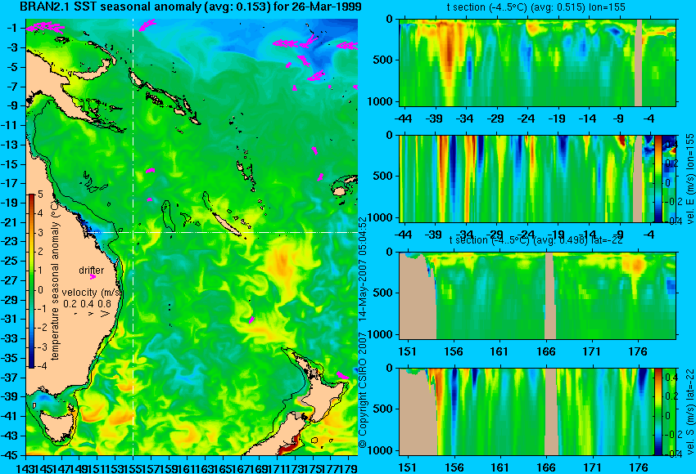Click the horizontal dashed white line at latitude -22
Screen dimensions: 696x474
pyautogui.click(x=222, y=232)
